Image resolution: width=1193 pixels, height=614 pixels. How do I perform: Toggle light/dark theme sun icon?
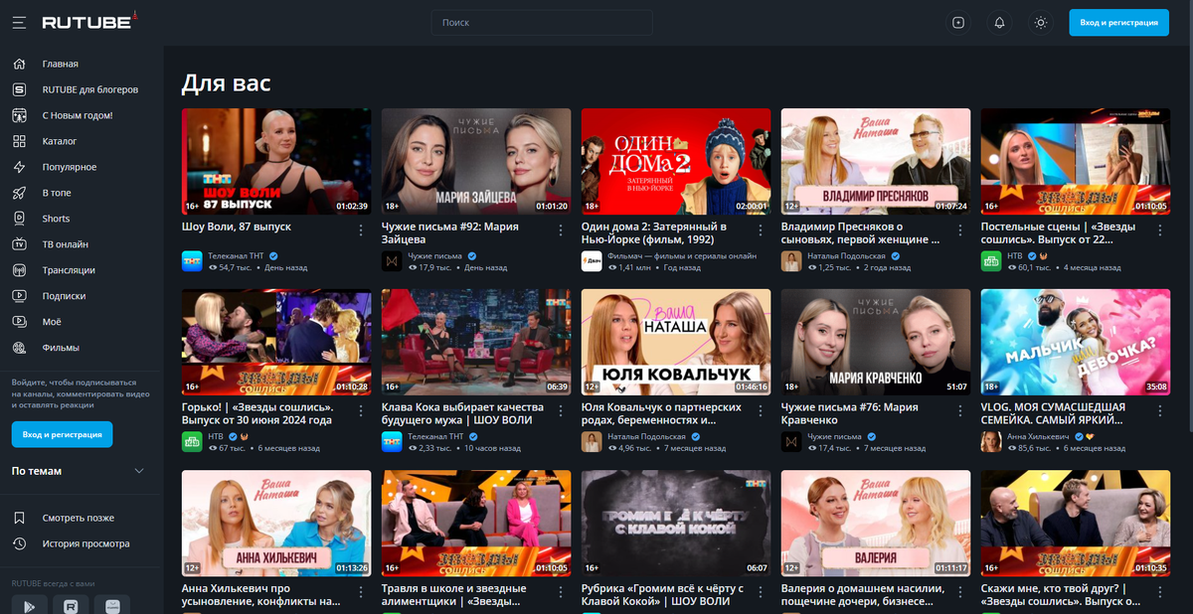1041,22
